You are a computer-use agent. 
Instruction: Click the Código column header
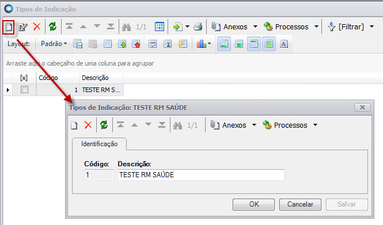point(58,78)
